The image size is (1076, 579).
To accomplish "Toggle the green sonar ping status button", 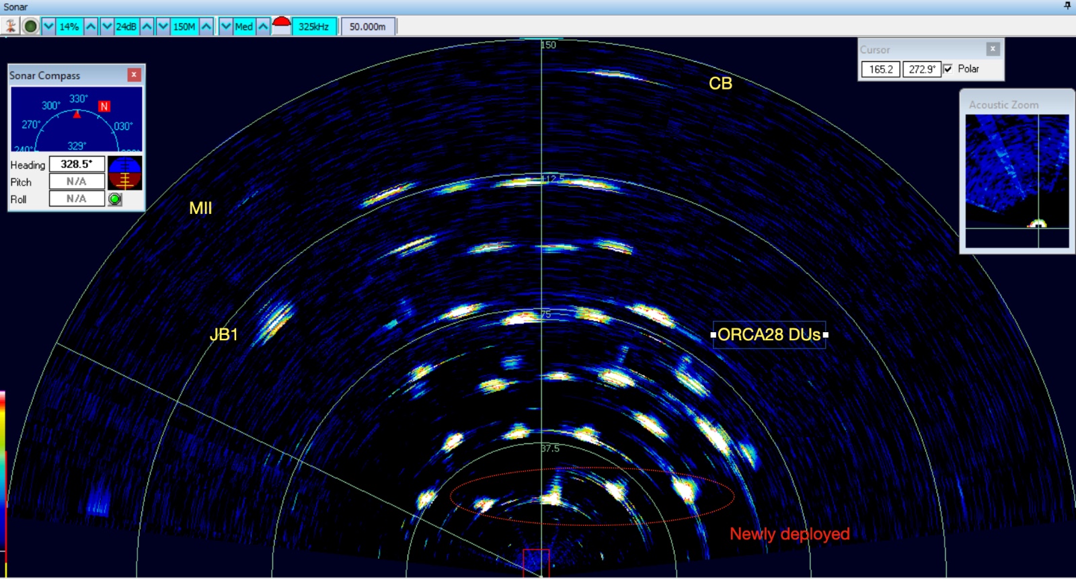I will [30, 26].
